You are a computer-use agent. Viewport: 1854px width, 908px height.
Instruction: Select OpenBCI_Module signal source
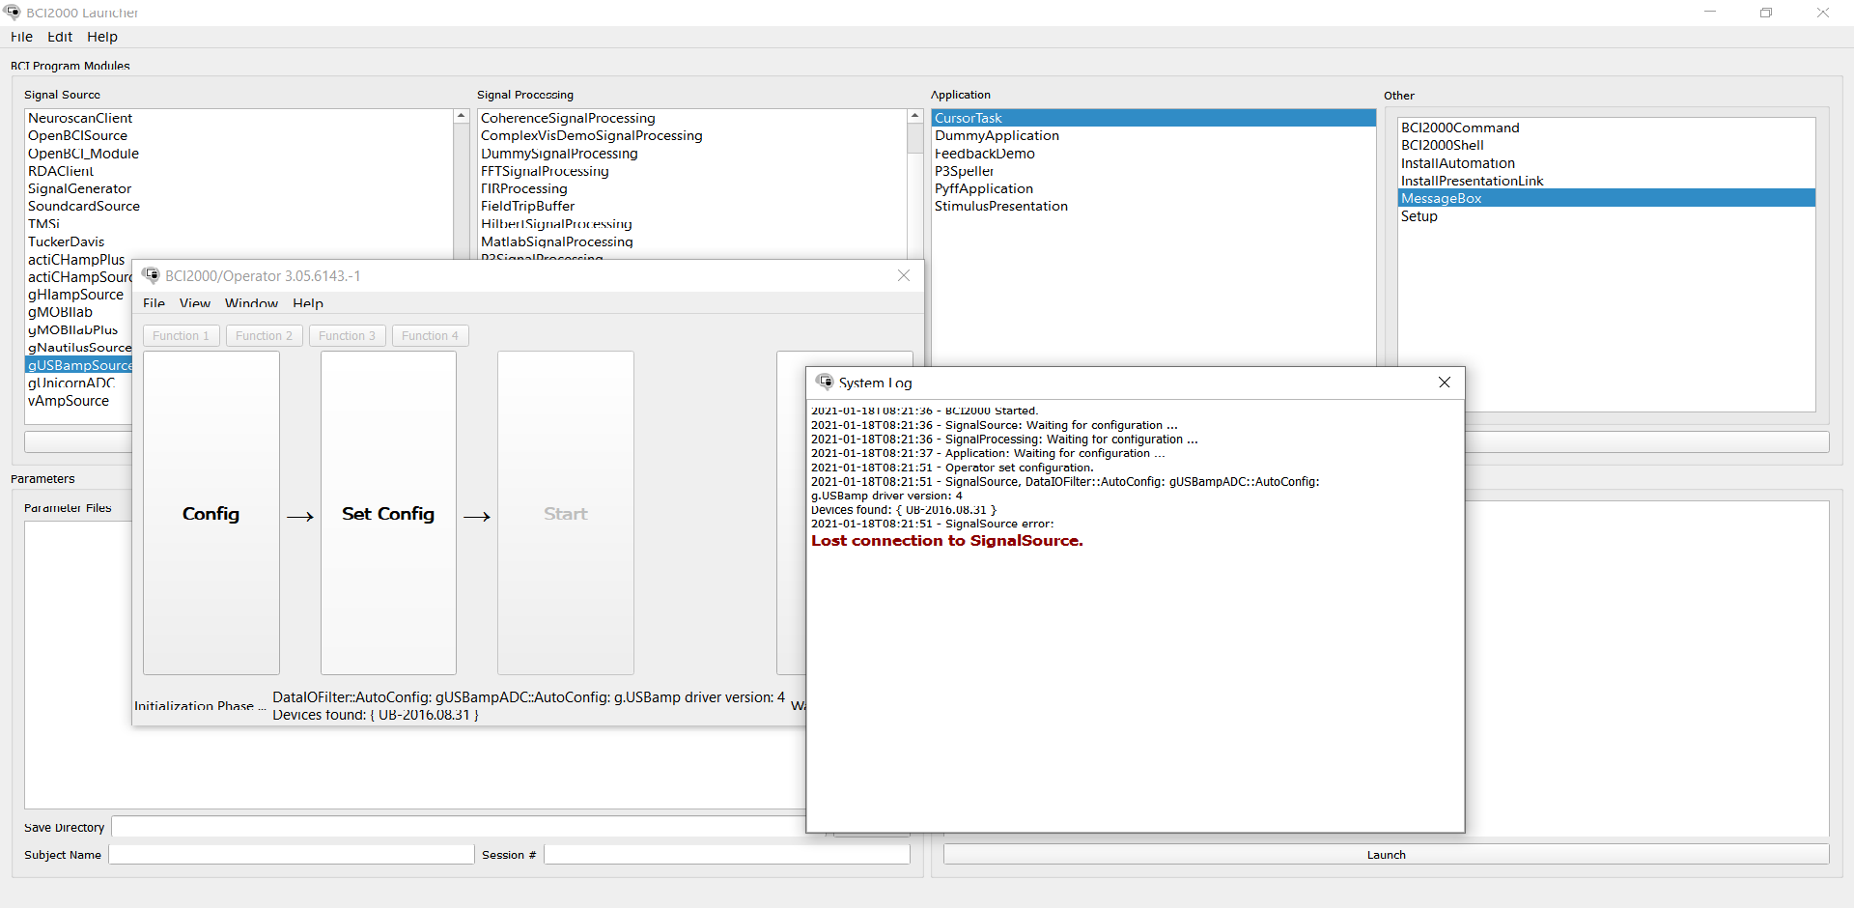tap(83, 154)
